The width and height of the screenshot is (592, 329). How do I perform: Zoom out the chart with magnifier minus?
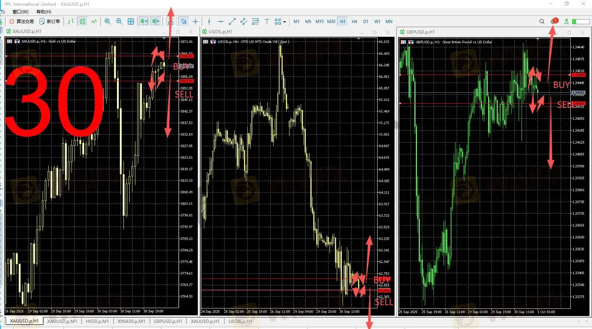point(119,22)
